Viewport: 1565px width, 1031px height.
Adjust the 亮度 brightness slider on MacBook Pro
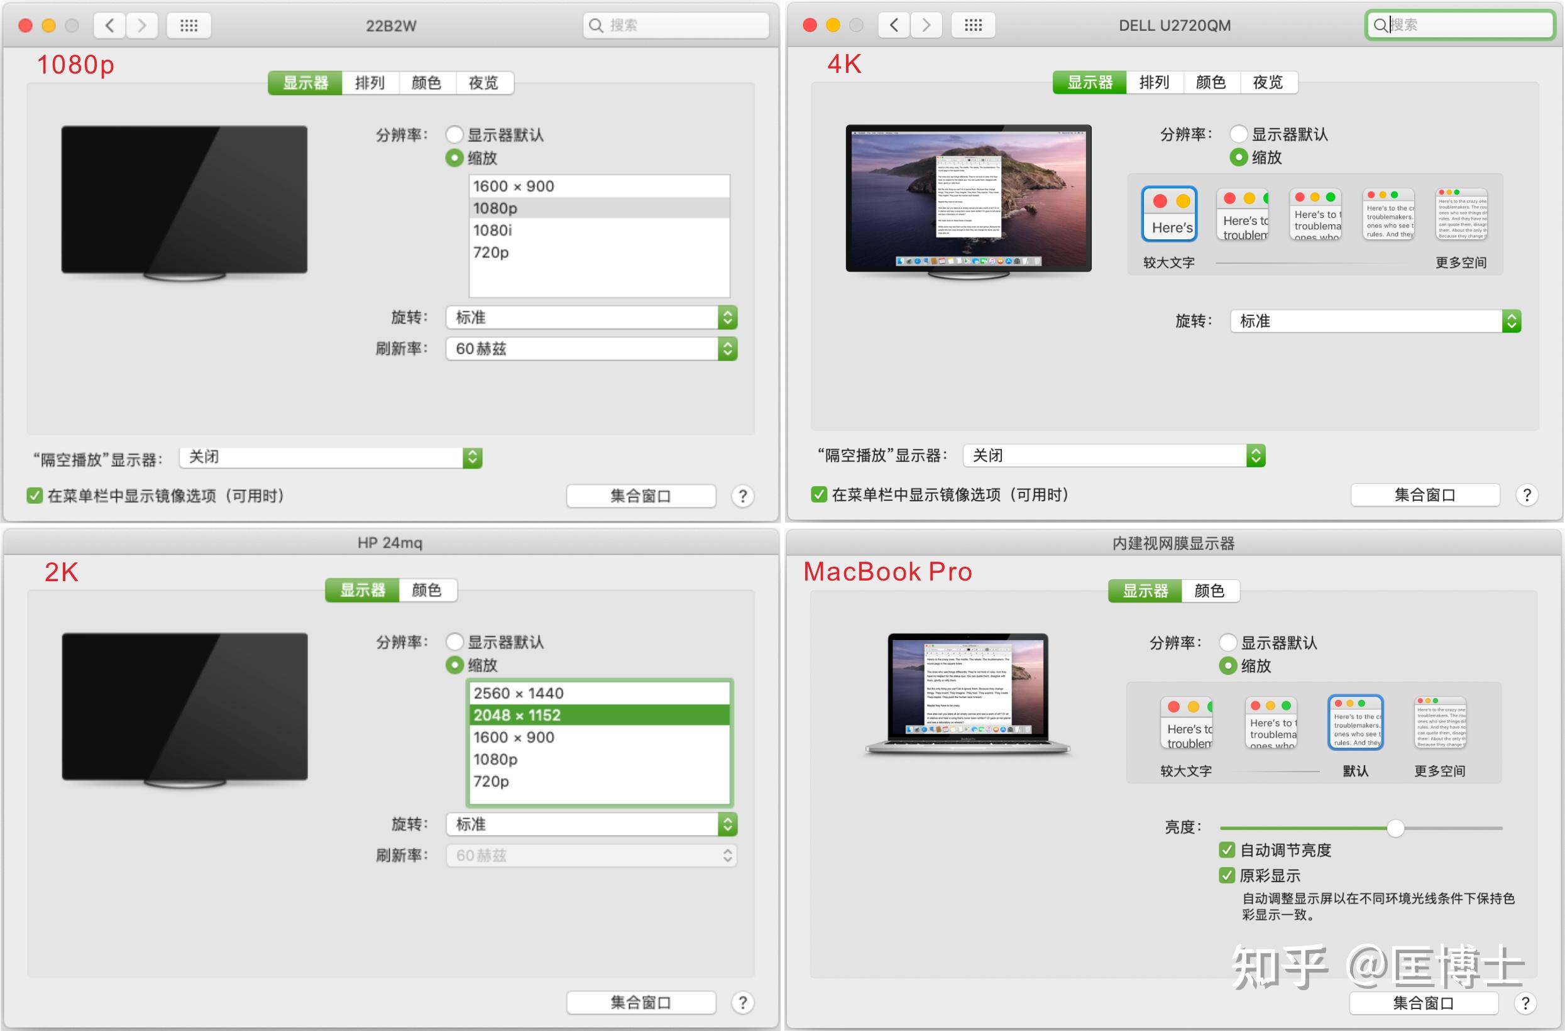tap(1395, 829)
